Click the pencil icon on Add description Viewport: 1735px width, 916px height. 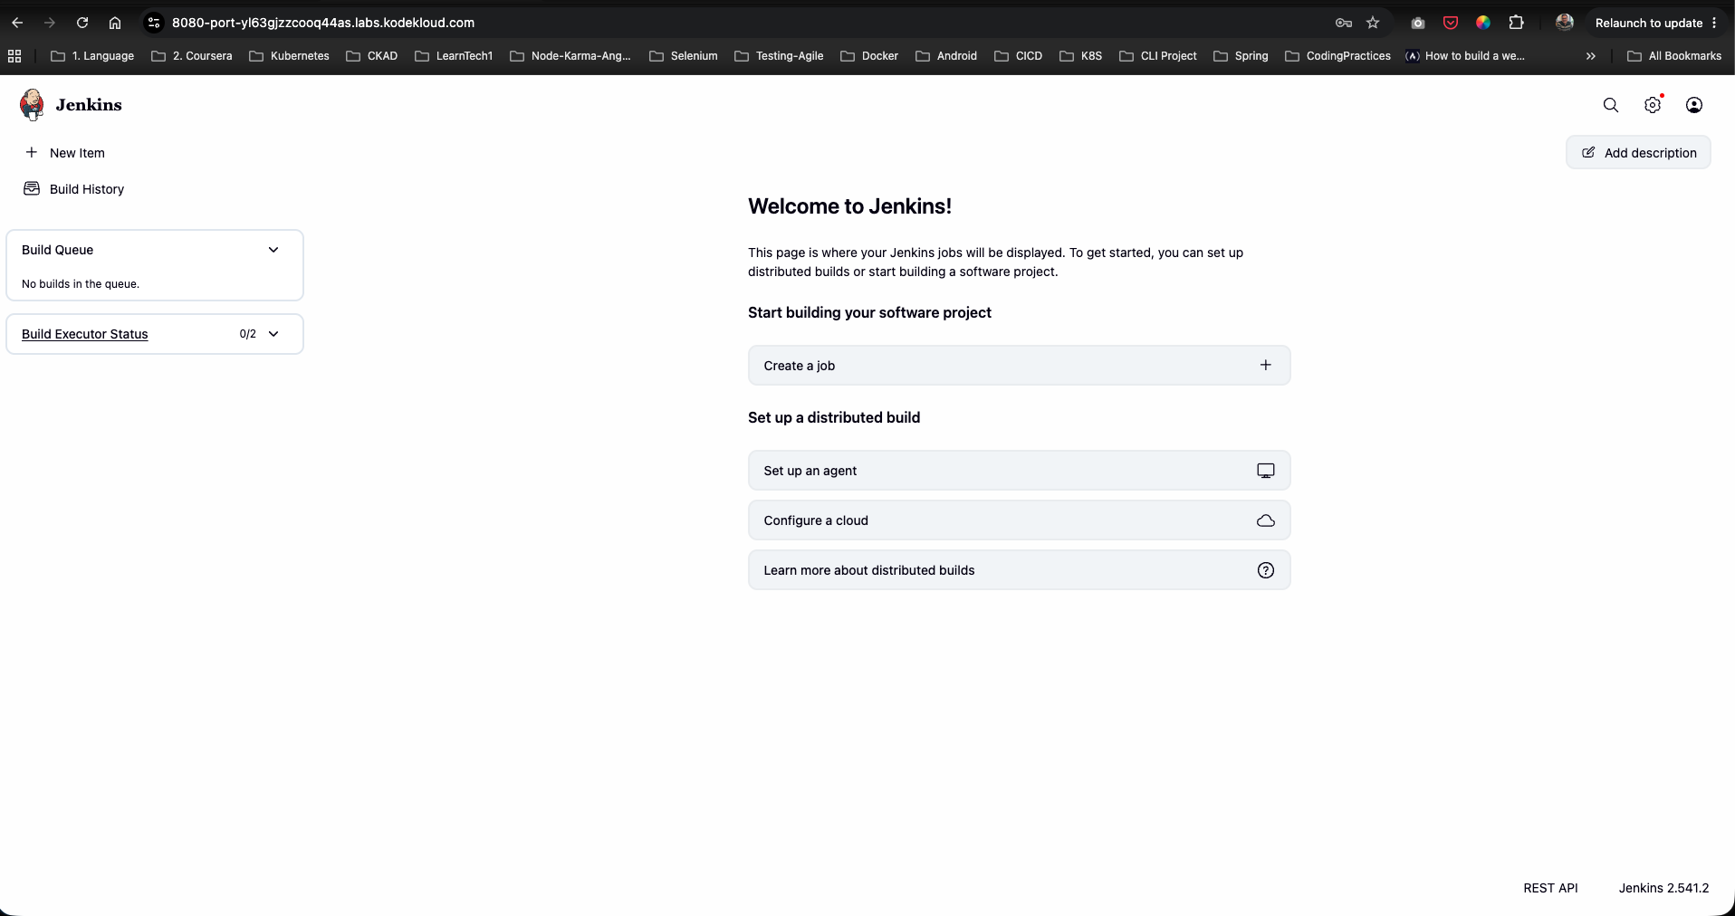tap(1588, 152)
